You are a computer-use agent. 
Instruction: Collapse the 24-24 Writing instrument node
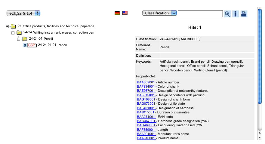13,32
